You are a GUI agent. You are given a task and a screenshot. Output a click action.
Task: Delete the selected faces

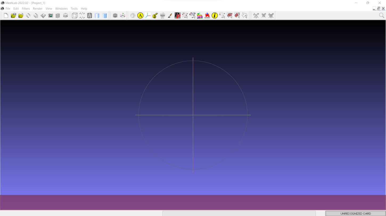264,16
